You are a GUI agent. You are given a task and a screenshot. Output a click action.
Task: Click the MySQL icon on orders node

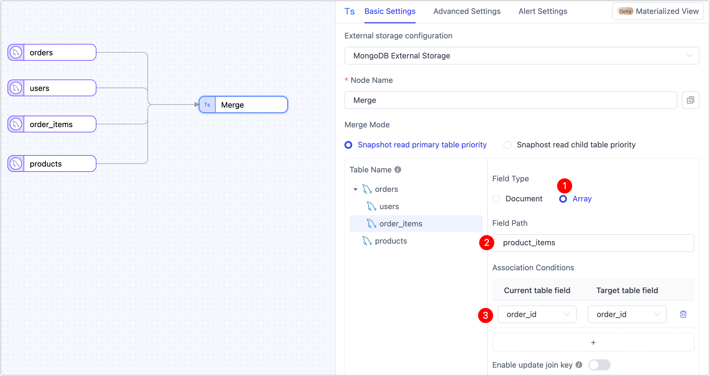[x=16, y=52]
